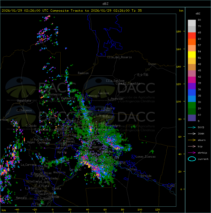The image size is (211, 213).
Task: Click the 'dBZ' heading above color scale
Action: coord(198,14)
